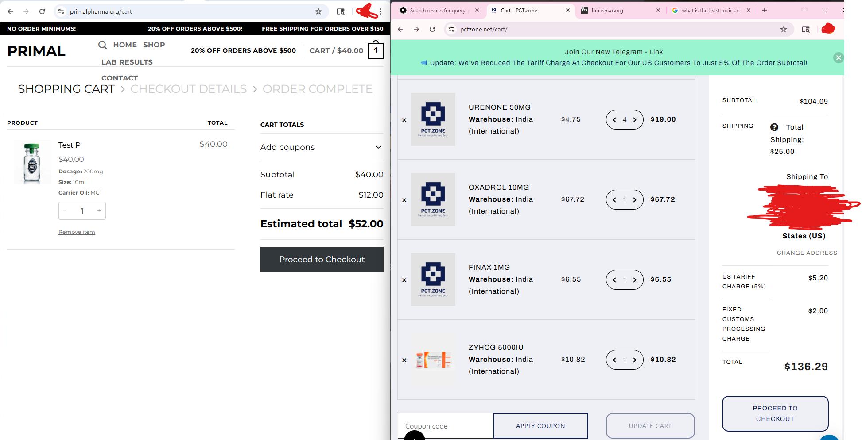
Task: Click the shipping help question mark icon
Action: 774,127
